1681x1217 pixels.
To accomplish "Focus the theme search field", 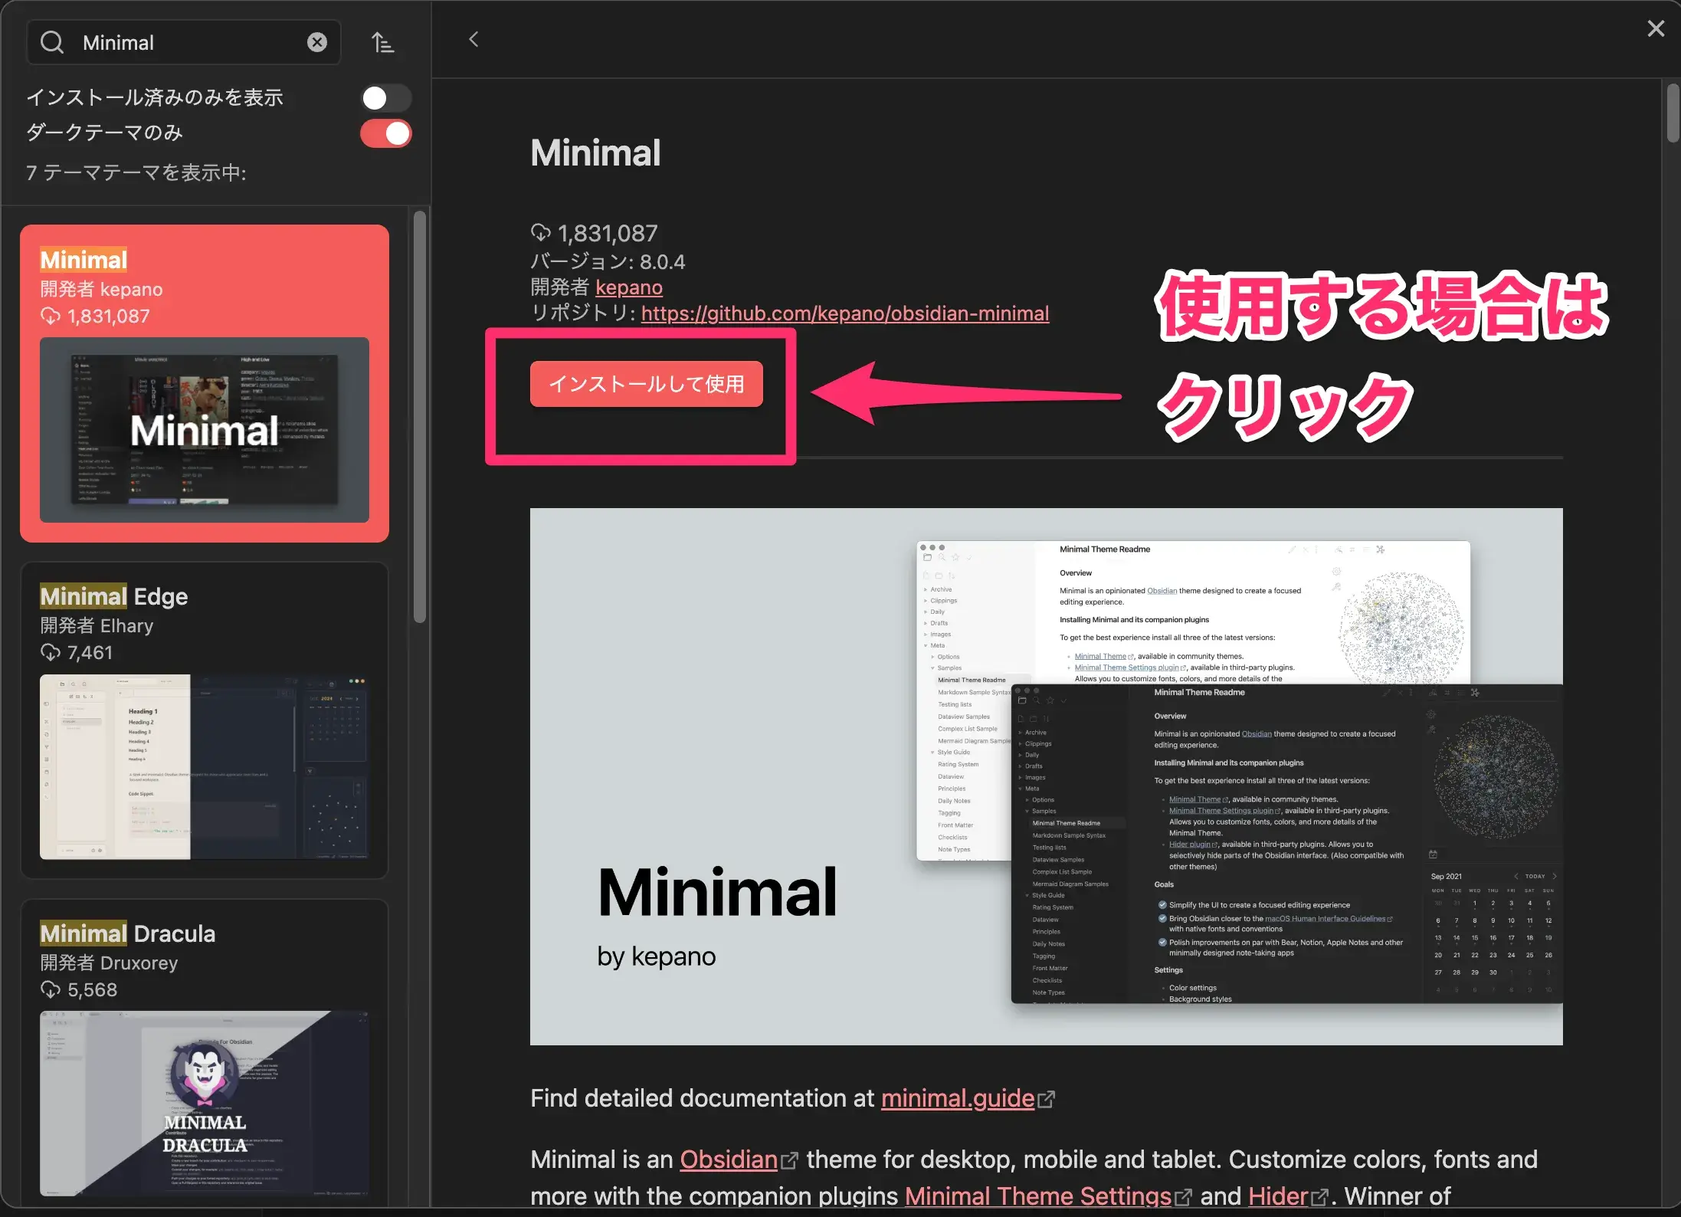I will click(184, 42).
